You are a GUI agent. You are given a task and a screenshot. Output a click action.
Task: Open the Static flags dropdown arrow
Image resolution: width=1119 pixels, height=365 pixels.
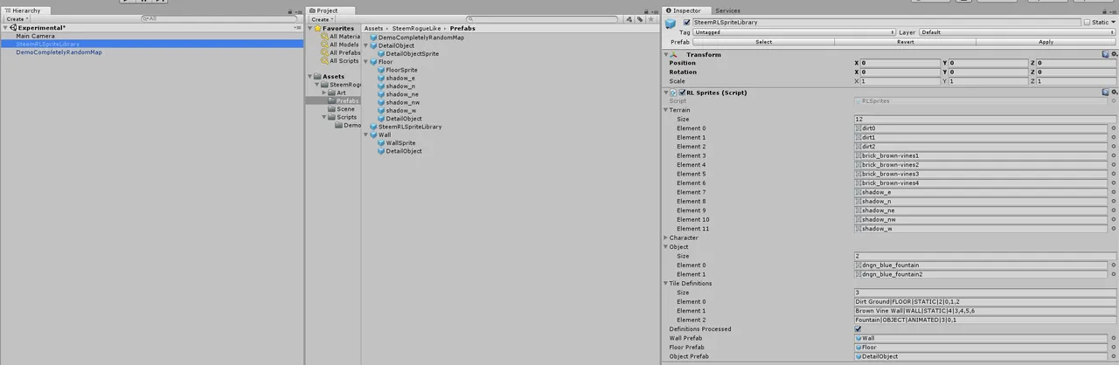coord(1114,23)
